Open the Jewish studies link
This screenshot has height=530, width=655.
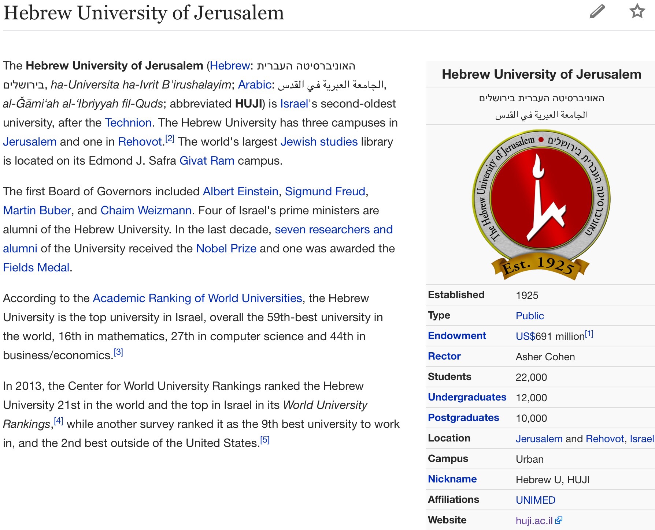pyautogui.click(x=319, y=142)
